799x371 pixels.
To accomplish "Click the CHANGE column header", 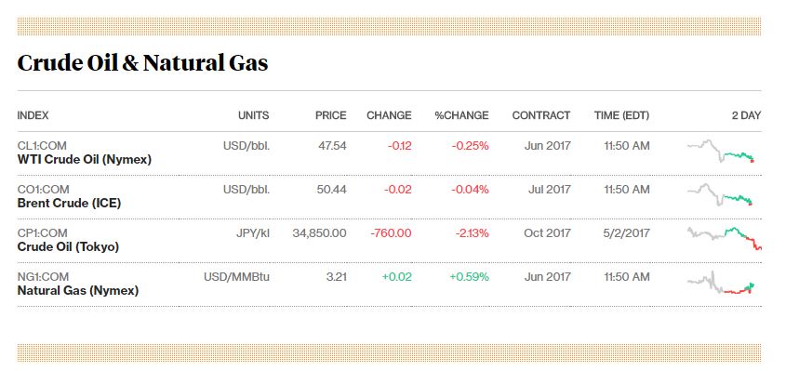I will pyautogui.click(x=389, y=115).
